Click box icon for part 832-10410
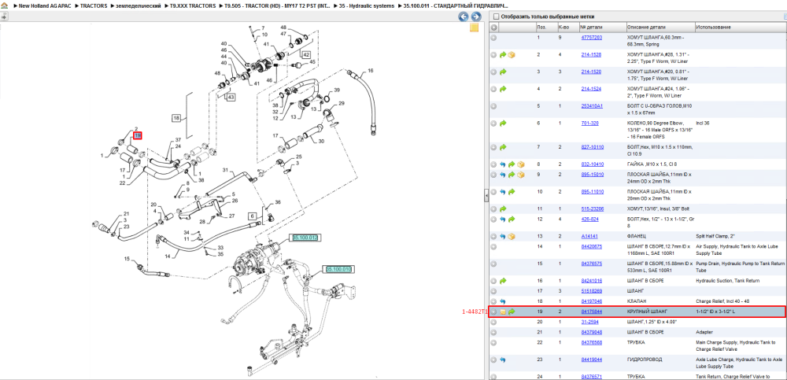The width and height of the screenshot is (787, 380). [520, 164]
